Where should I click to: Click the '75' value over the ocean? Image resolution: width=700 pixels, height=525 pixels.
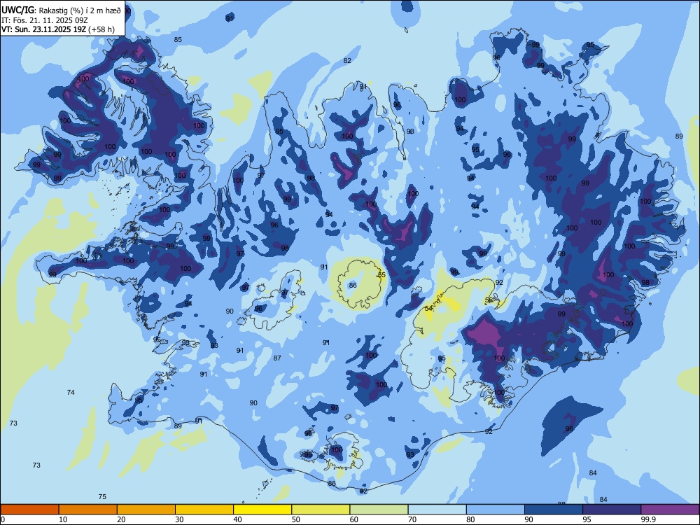coord(102,497)
